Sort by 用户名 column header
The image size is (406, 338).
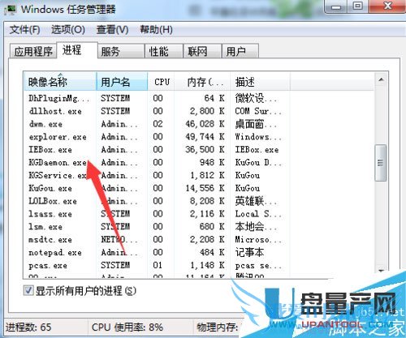tap(122, 81)
